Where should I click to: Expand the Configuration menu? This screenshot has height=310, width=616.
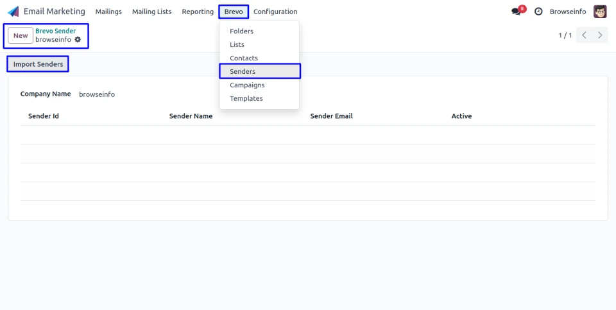pos(275,12)
